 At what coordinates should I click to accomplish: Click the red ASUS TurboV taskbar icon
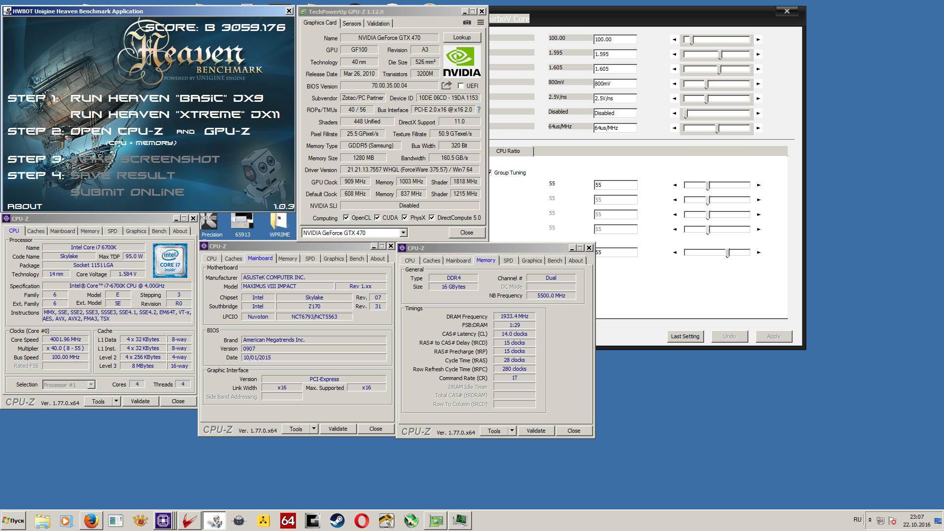[x=189, y=521]
